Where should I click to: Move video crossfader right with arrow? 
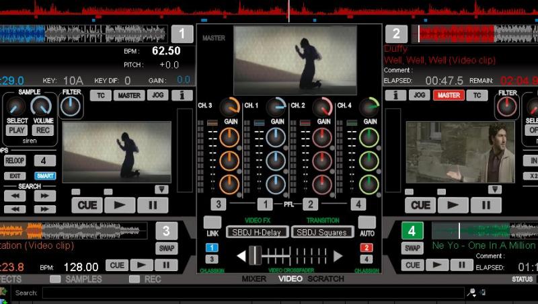pyautogui.click(x=338, y=256)
